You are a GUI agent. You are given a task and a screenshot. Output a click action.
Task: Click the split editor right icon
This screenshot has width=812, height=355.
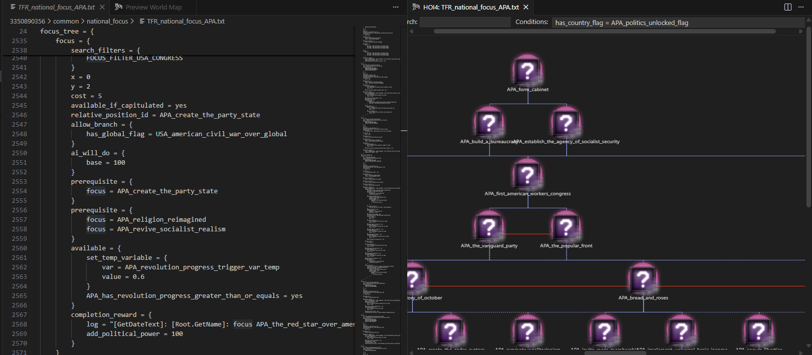788,7
